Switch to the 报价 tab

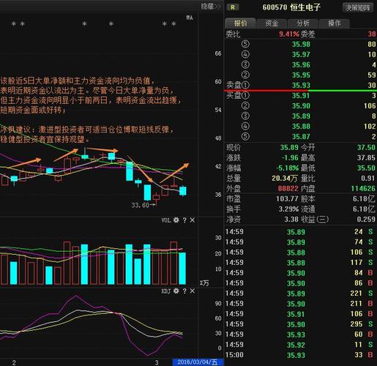coord(240,23)
